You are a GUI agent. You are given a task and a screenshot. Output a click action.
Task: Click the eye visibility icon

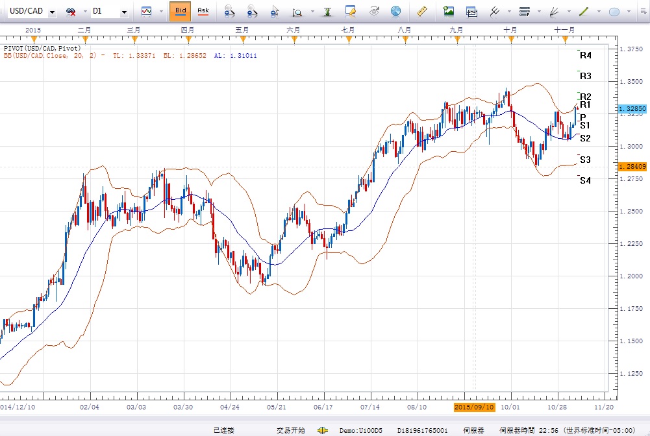click(x=374, y=11)
